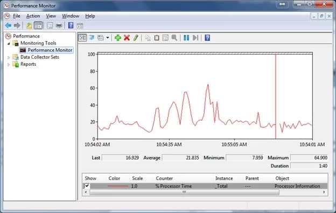This screenshot has height=213, width=336.
Task: Open the Help menu
Action: coord(90,16)
